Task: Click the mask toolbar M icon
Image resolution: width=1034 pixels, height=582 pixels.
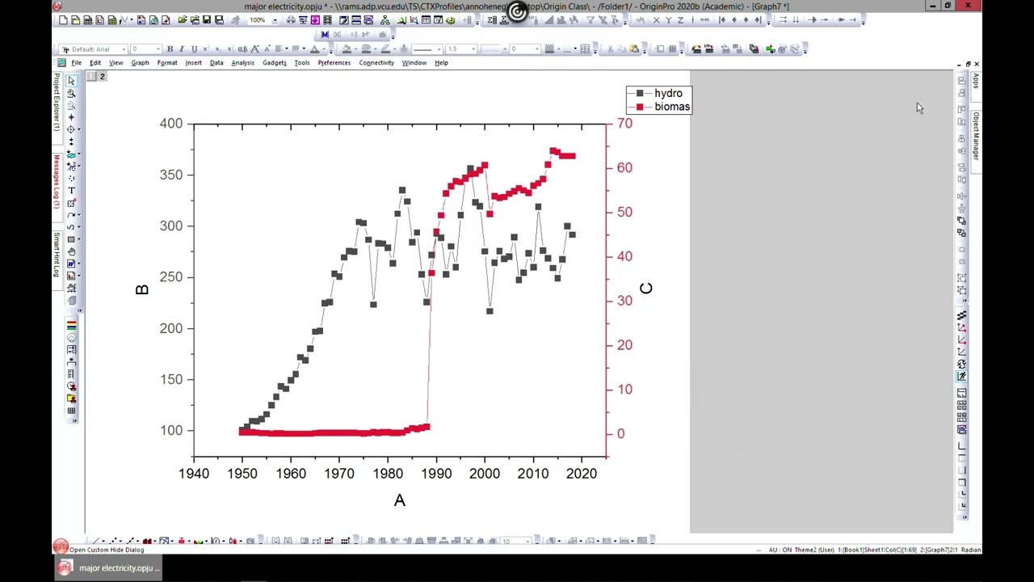Action: (325, 35)
